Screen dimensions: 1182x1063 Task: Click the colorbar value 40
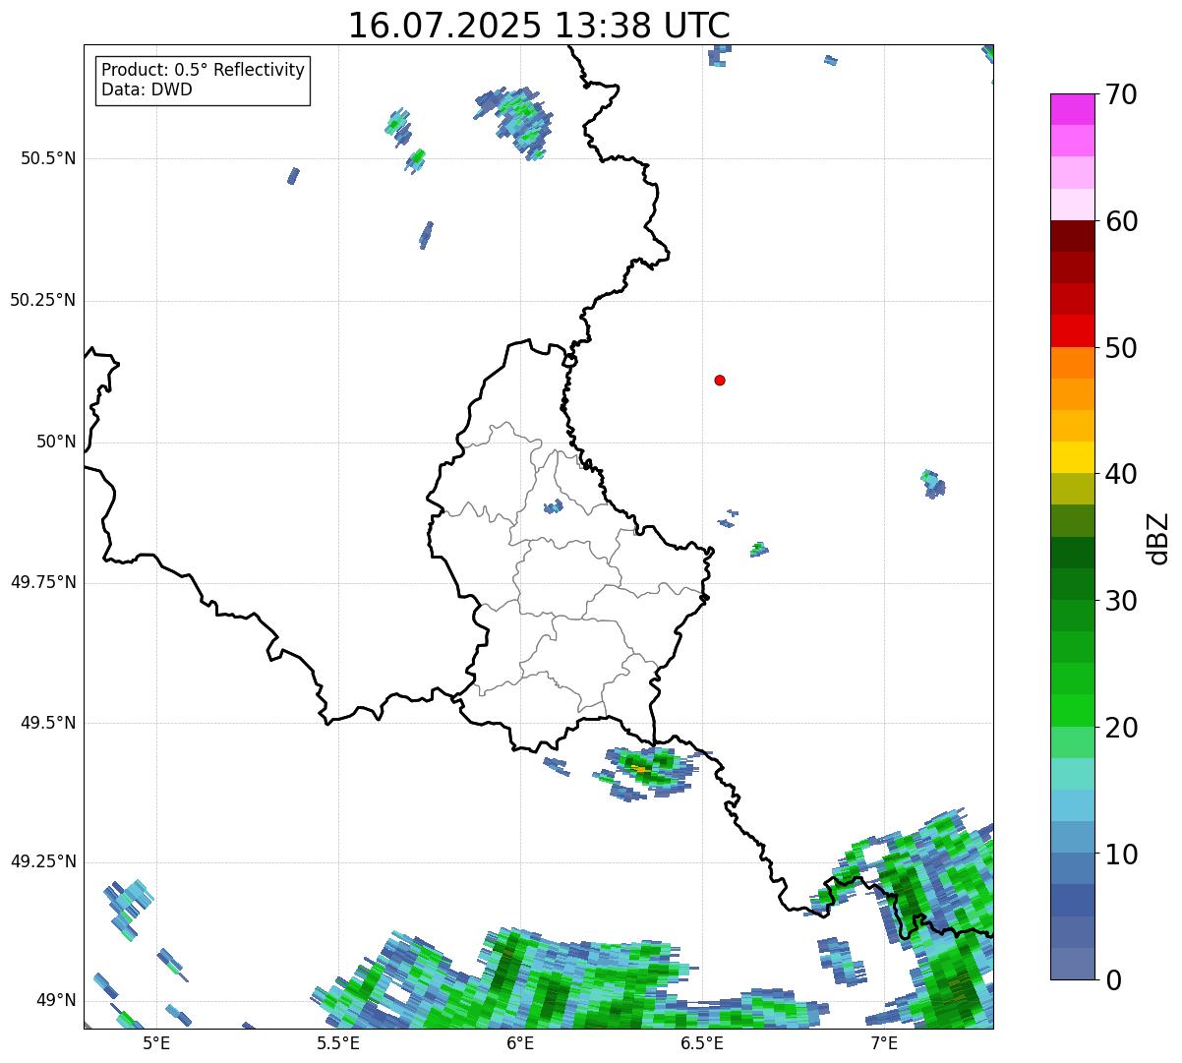point(1121,474)
